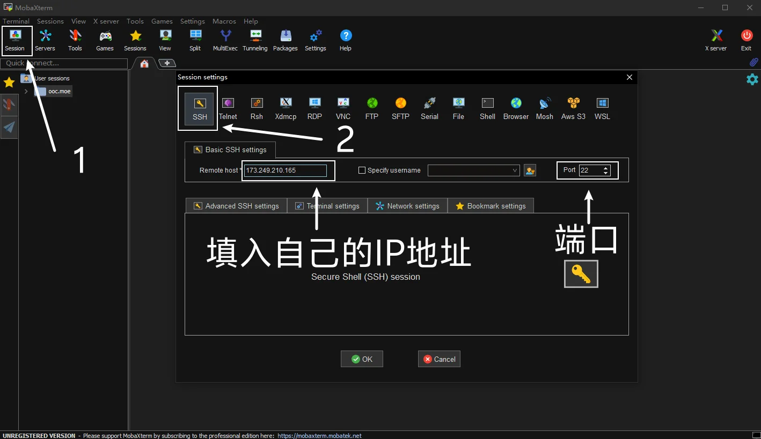Open the Macros menu
Image resolution: width=761 pixels, height=439 pixels.
click(x=224, y=21)
